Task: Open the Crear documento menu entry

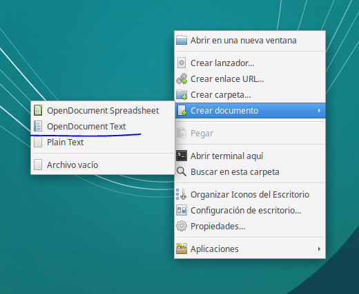Action: [250, 110]
